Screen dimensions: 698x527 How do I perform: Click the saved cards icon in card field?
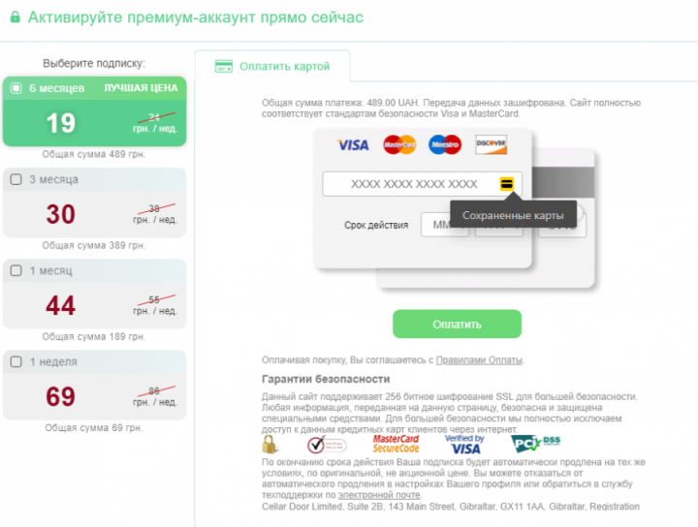pos(506,184)
